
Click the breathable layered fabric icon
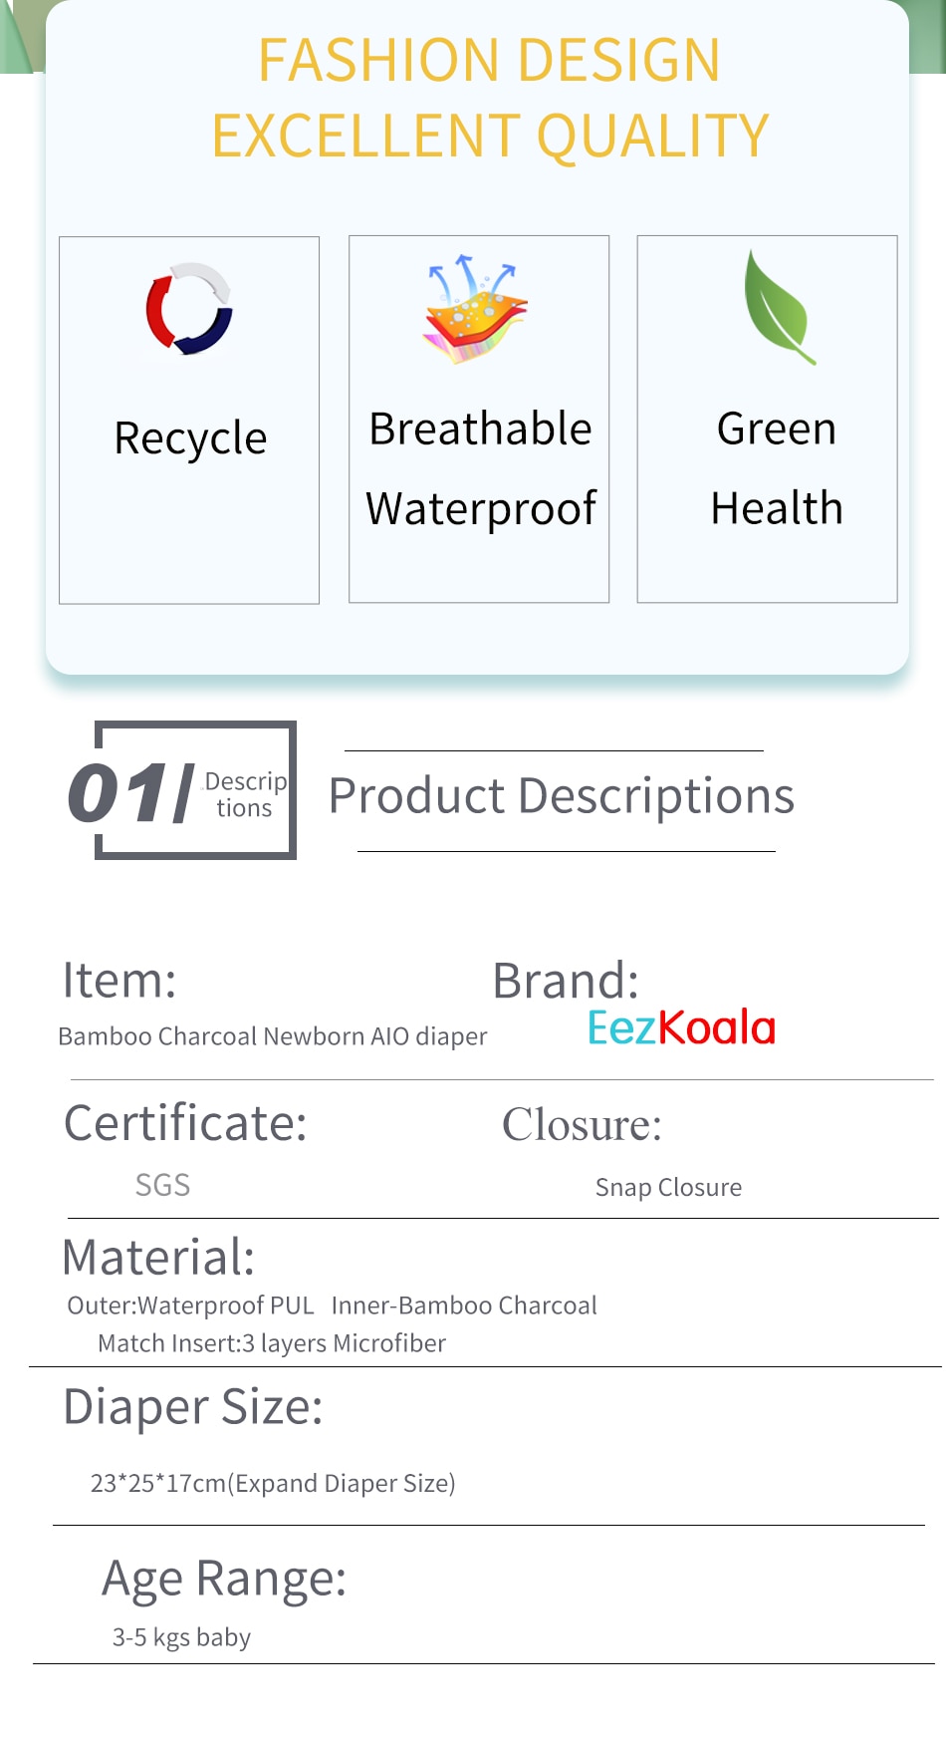click(474, 309)
